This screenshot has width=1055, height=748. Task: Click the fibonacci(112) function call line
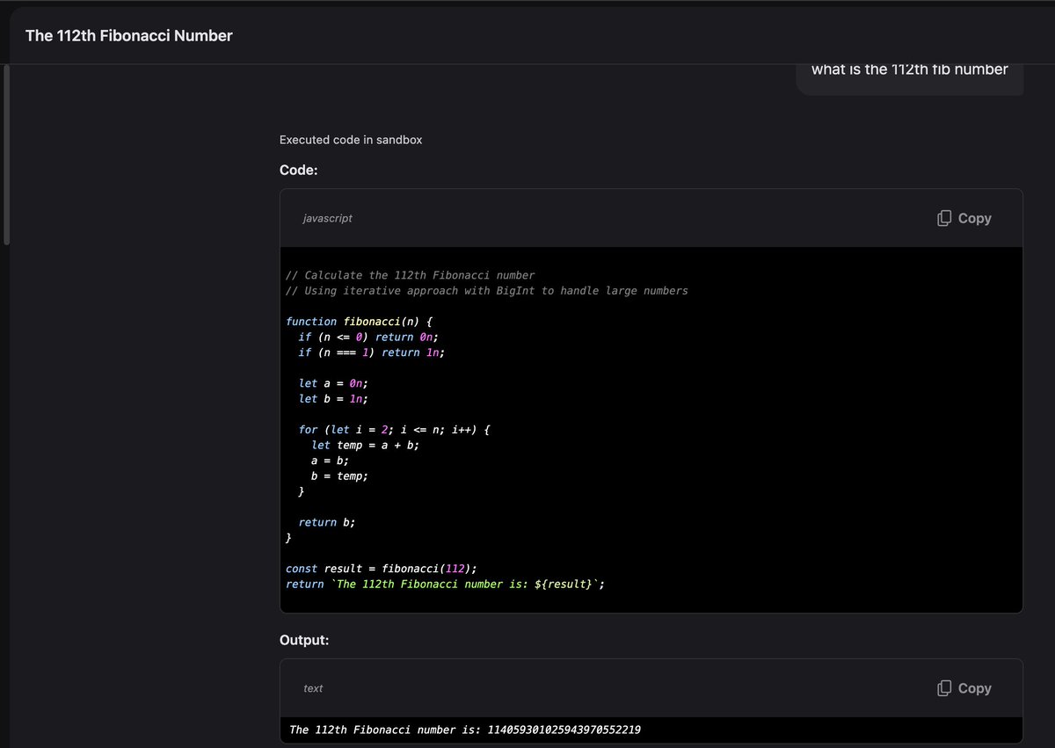[x=382, y=568]
